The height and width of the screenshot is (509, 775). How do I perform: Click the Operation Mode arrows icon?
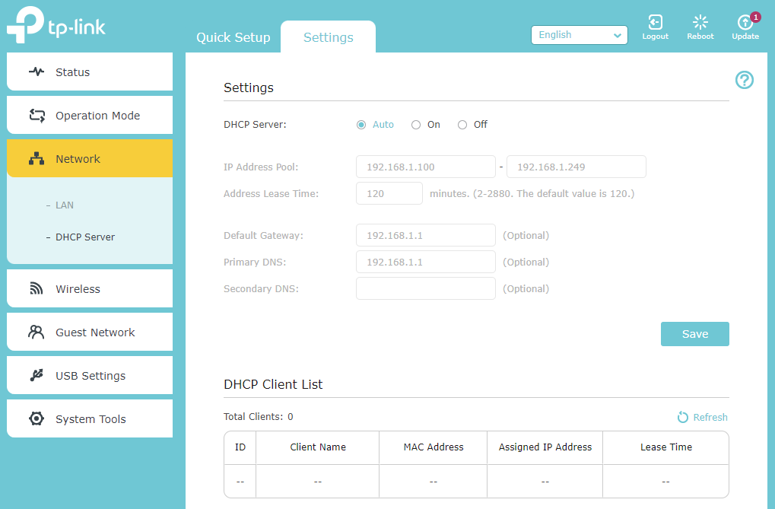tap(37, 115)
